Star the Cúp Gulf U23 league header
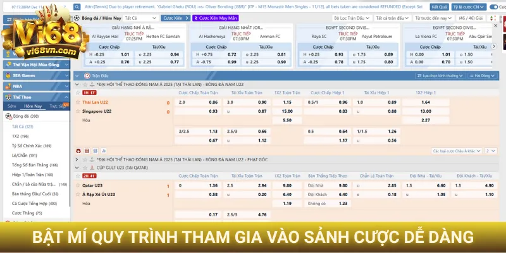Viewport: 506px width, 253px height. 85,168
